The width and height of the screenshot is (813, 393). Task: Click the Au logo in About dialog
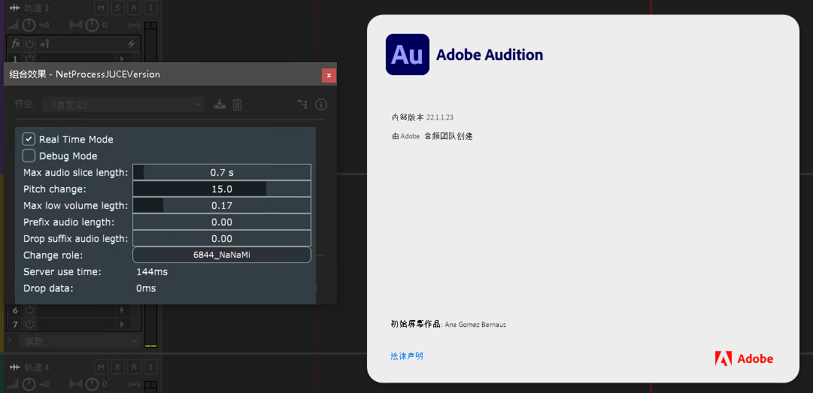tap(408, 54)
